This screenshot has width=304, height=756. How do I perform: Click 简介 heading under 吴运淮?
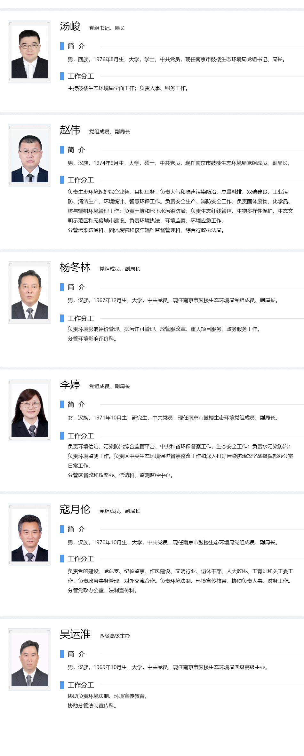click(x=76, y=654)
